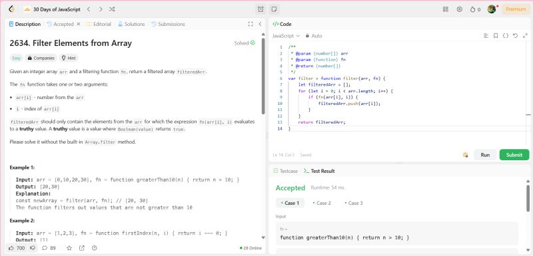View the streak fire counter
Image resolution: width=533 pixels, height=256 pixels.
click(x=475, y=9)
